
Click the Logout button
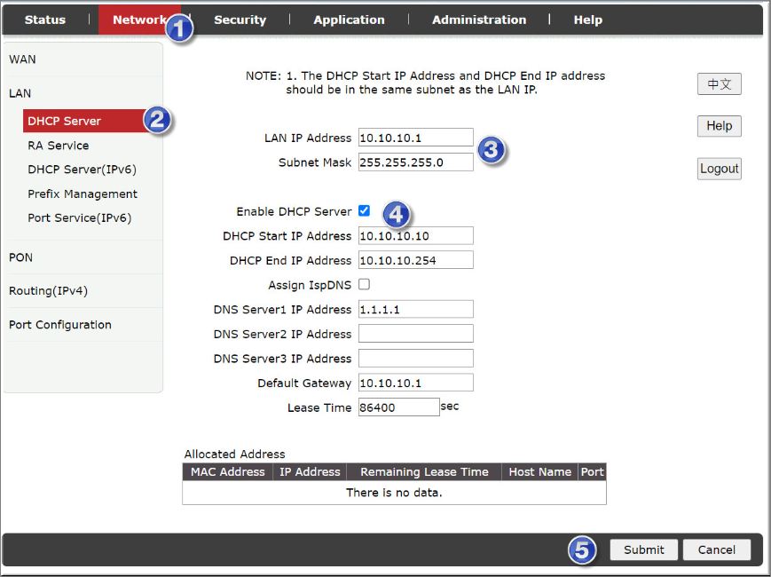point(719,168)
